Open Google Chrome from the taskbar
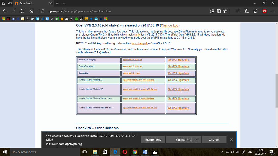 (x=135, y=152)
